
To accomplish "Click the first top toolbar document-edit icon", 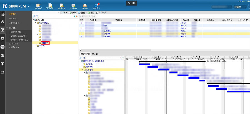I will pos(38,5).
